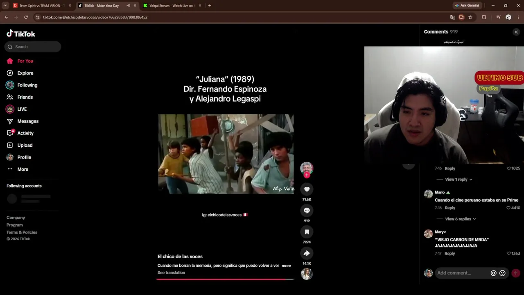The image size is (524, 295).
Task: Open the Company footer link
Action: point(16,218)
